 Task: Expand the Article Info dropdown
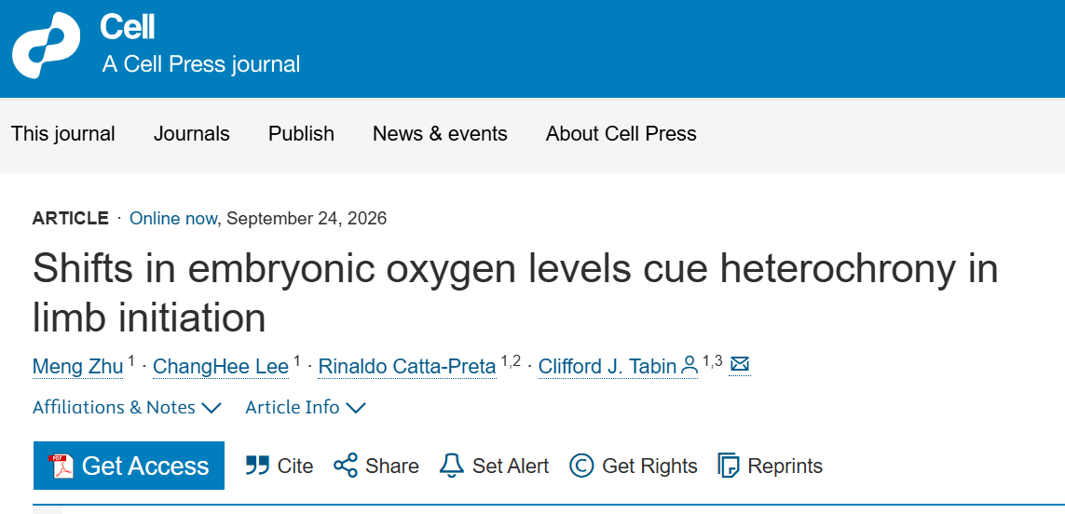click(306, 408)
